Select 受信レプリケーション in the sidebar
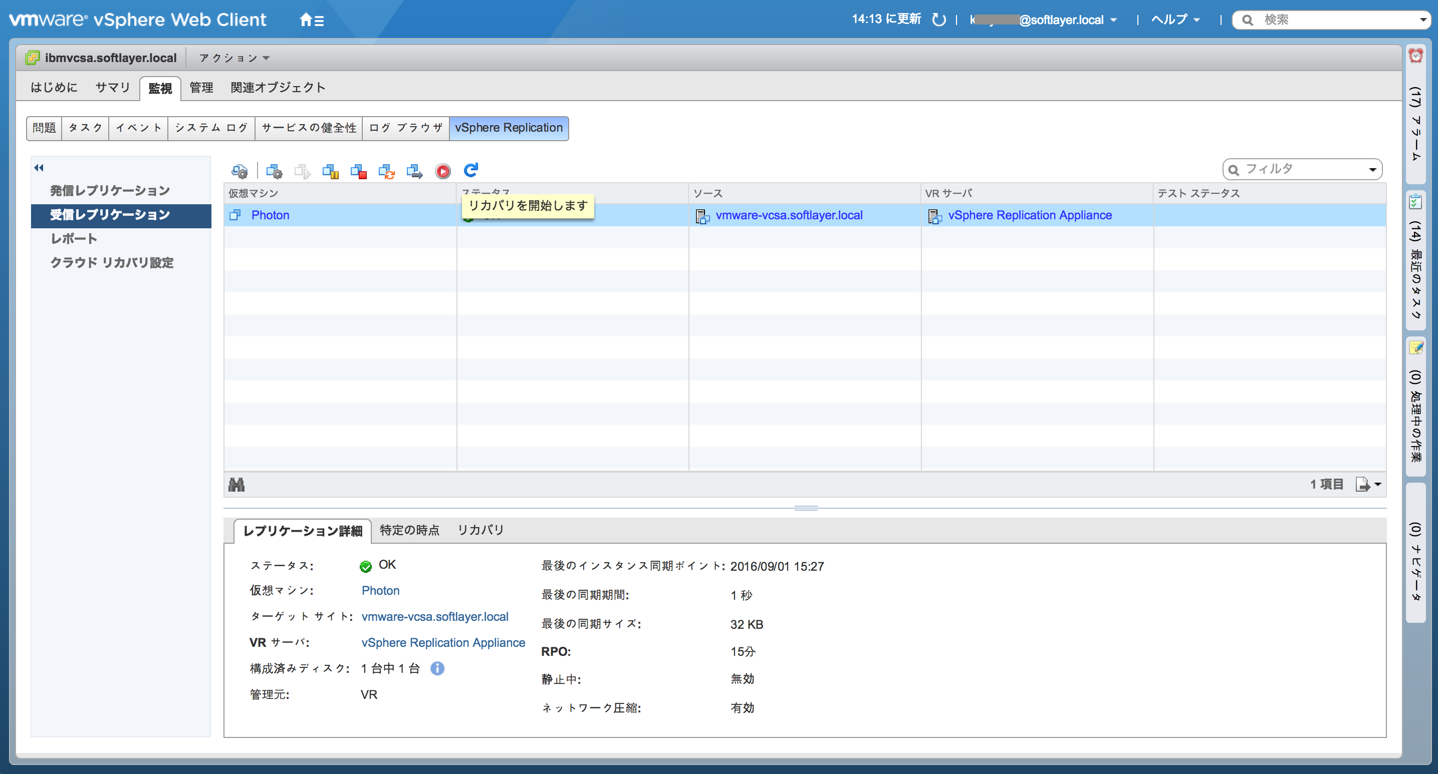Screen dimensions: 1438x774 (111, 215)
